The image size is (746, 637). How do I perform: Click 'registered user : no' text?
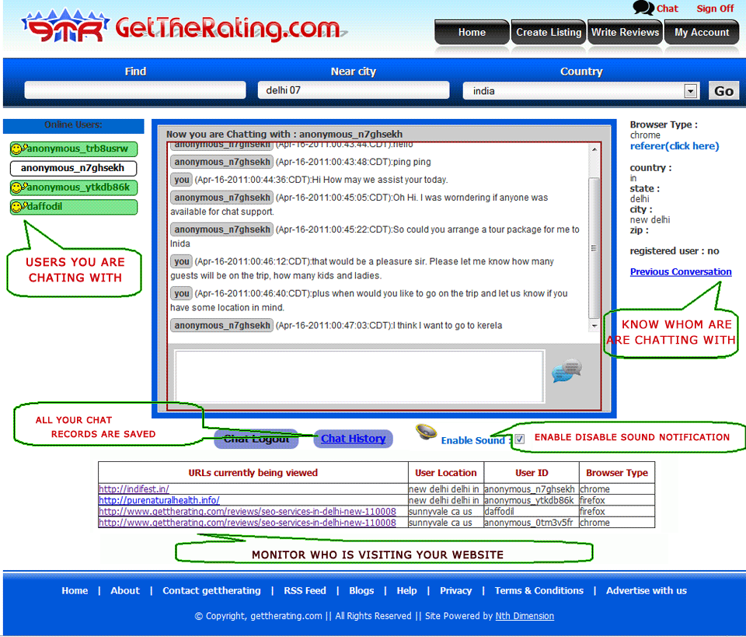(675, 251)
